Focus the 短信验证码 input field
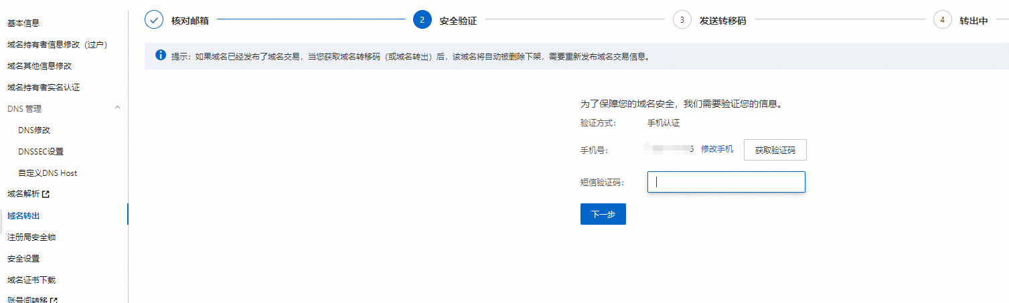This screenshot has width=1009, height=303. (x=726, y=182)
